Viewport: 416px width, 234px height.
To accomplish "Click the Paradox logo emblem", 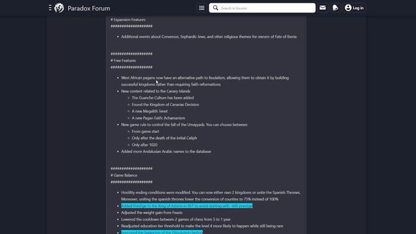I will pos(59,8).
